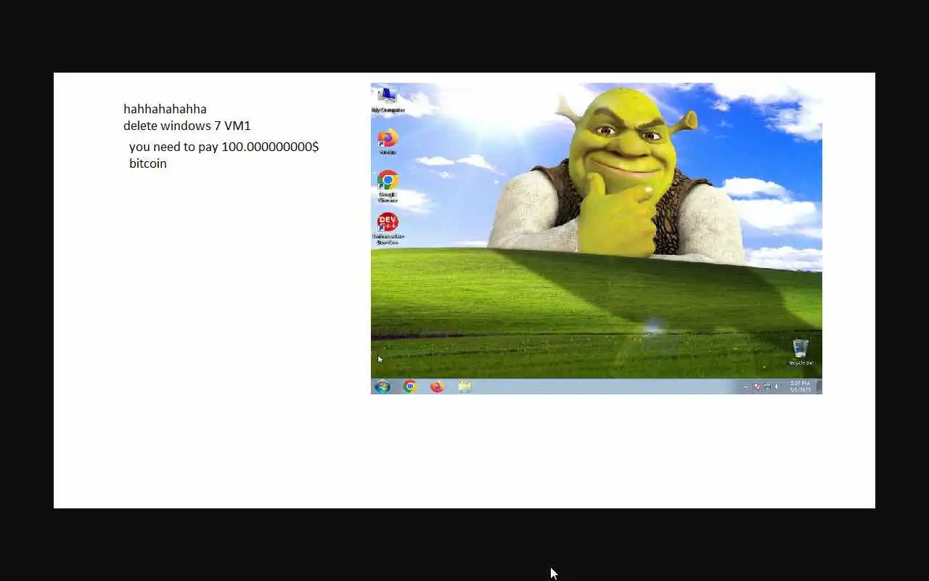Open Windows Explorer from the taskbar
The height and width of the screenshot is (581, 929).
(465, 386)
